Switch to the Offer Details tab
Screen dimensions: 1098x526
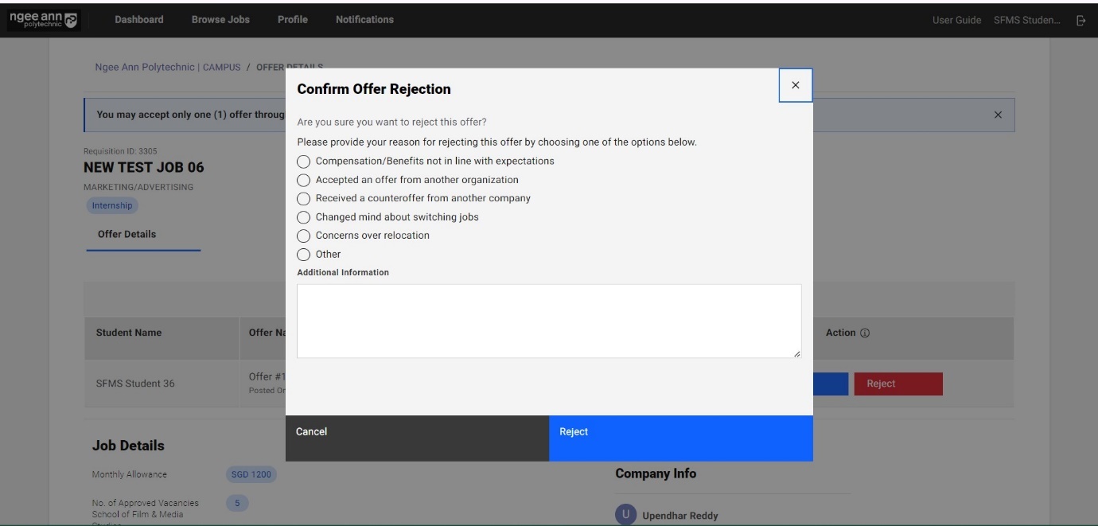(127, 235)
